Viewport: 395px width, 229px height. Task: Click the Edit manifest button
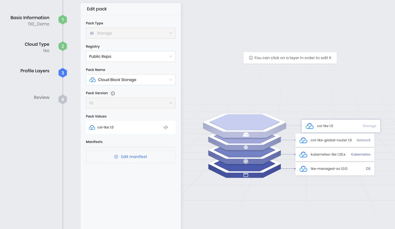point(130,156)
